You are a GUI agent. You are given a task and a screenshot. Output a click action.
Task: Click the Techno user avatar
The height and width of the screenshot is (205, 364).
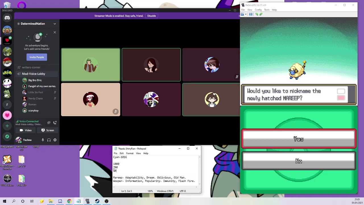point(18,140)
